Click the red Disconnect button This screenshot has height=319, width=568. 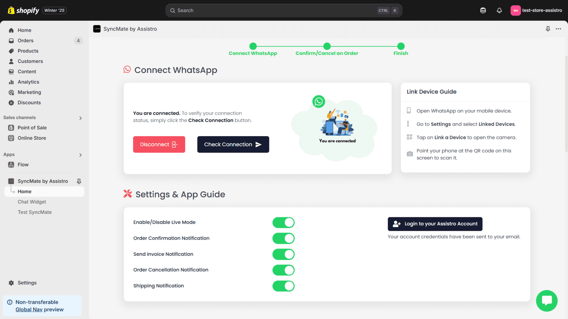(159, 145)
